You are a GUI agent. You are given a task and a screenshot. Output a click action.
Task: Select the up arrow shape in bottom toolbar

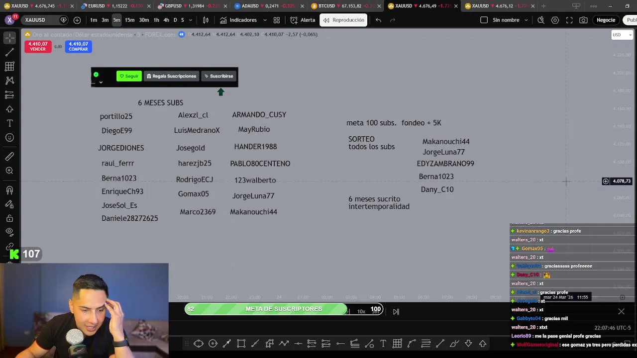483,344
